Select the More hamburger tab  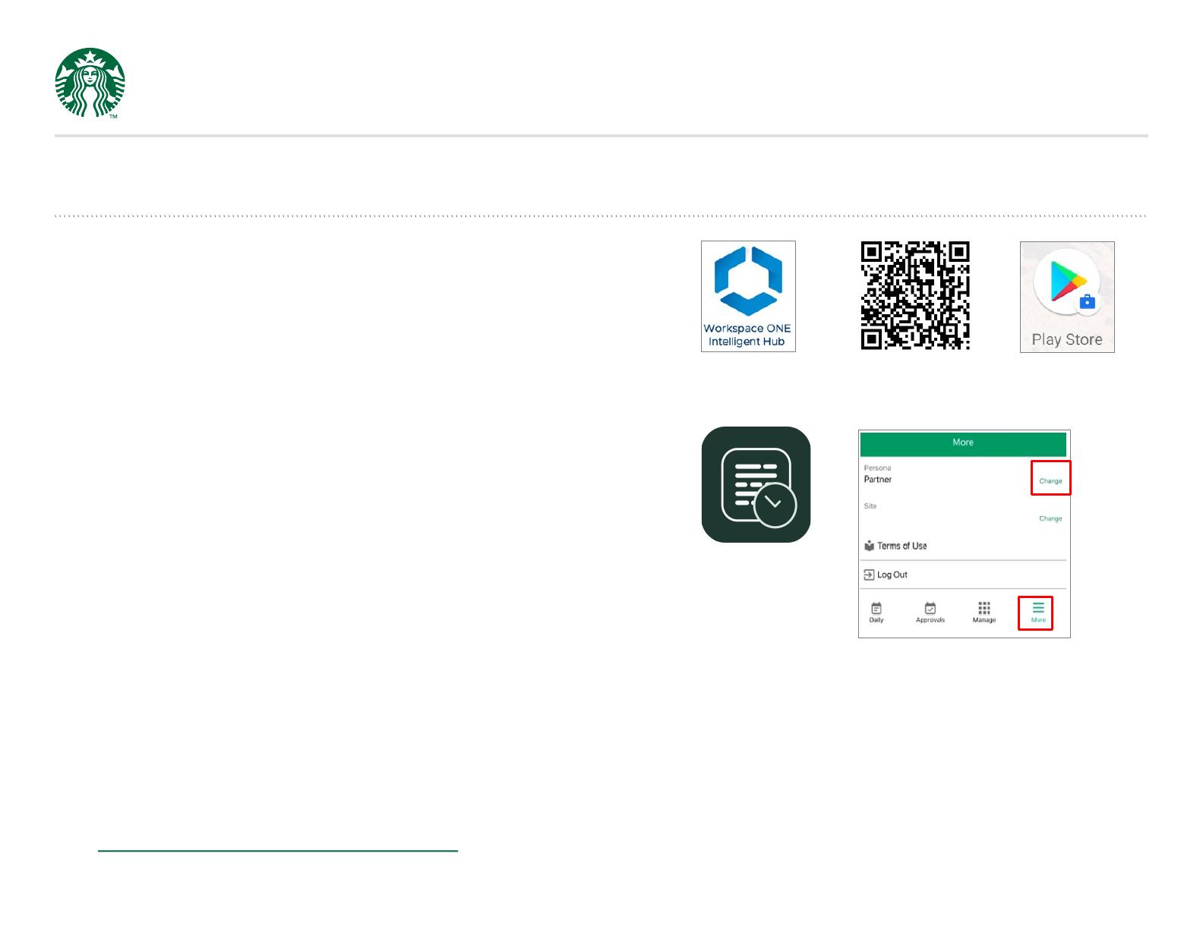[x=1037, y=613]
